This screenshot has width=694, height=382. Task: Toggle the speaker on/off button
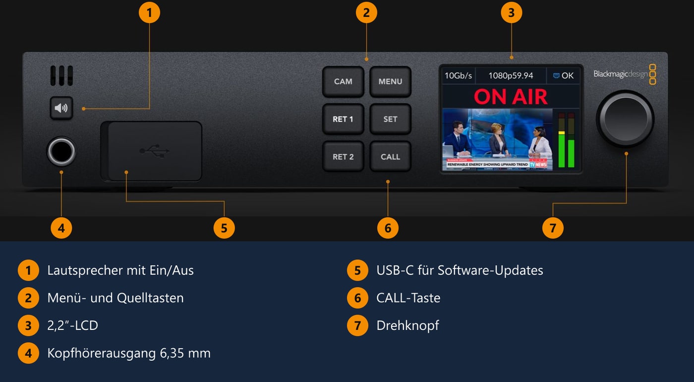(61, 108)
